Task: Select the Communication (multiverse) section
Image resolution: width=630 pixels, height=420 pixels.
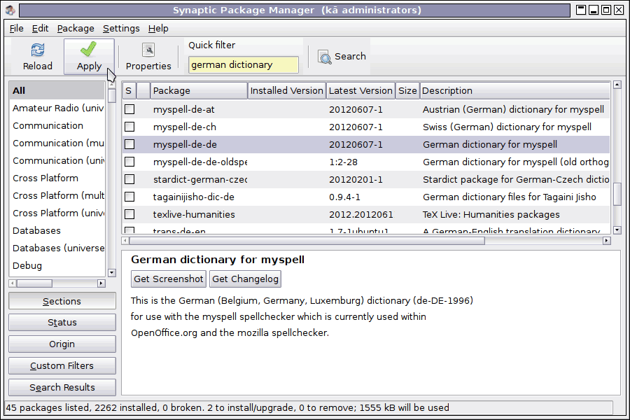Action: [x=57, y=143]
